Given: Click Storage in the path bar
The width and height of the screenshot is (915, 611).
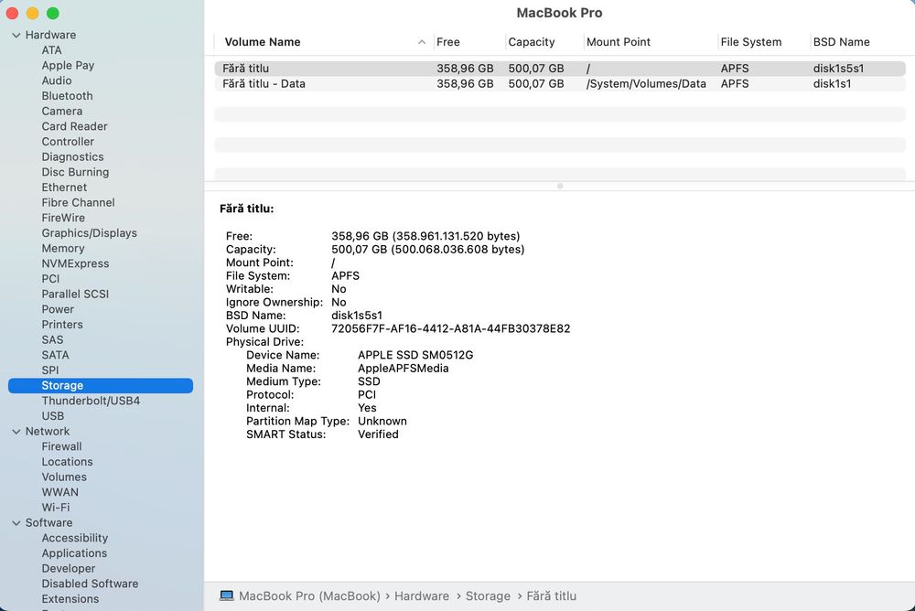Looking at the screenshot, I should click(488, 595).
